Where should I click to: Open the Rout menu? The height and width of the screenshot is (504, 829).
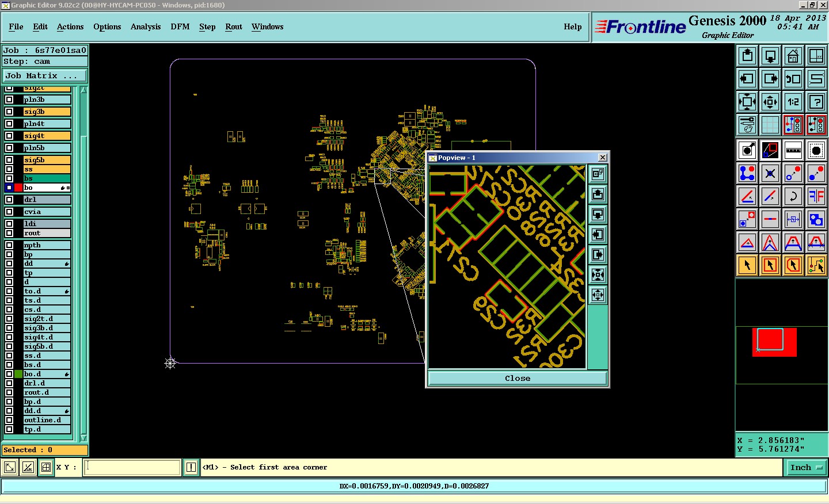click(234, 26)
